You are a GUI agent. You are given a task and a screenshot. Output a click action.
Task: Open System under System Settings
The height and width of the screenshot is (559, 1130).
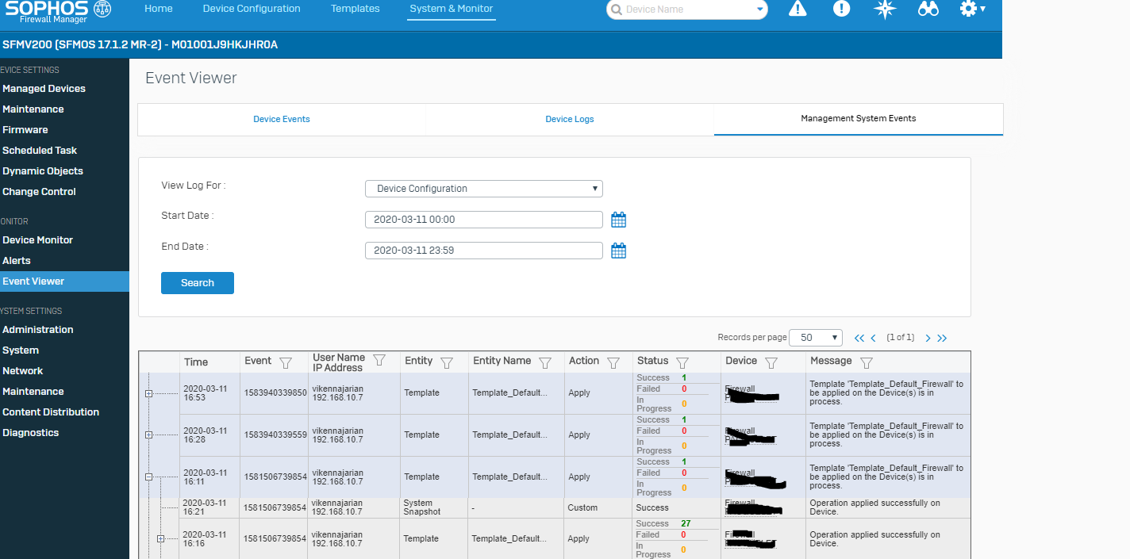click(21, 350)
